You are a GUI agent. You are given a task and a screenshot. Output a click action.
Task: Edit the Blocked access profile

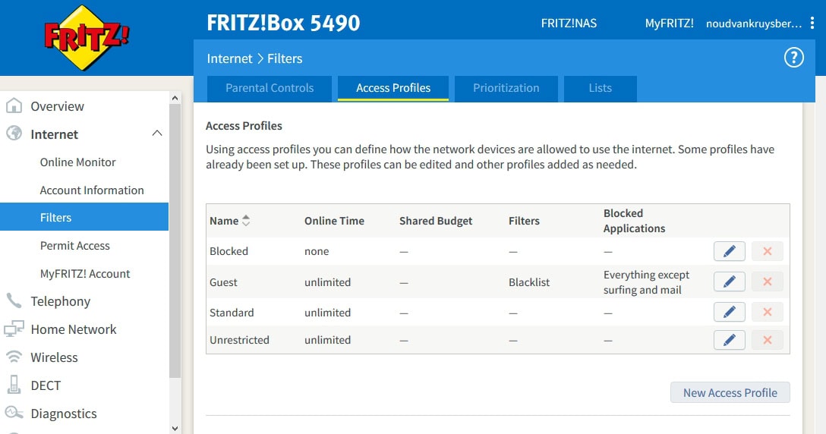729,251
